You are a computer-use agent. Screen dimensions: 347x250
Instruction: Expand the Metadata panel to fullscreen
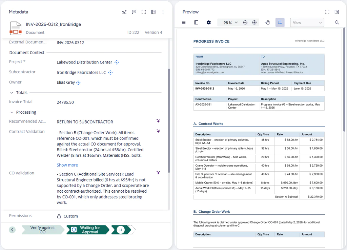144,12
